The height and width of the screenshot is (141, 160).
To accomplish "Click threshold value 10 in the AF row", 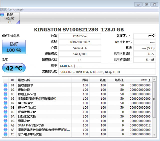I will (122, 130).
